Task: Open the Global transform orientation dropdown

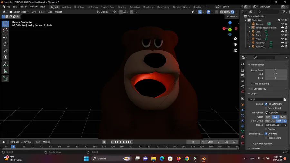Action: pyautogui.click(x=104, y=12)
